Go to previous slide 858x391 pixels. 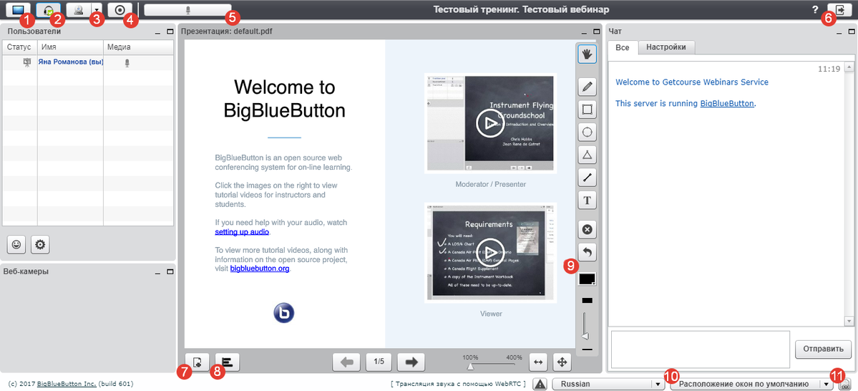[347, 362]
